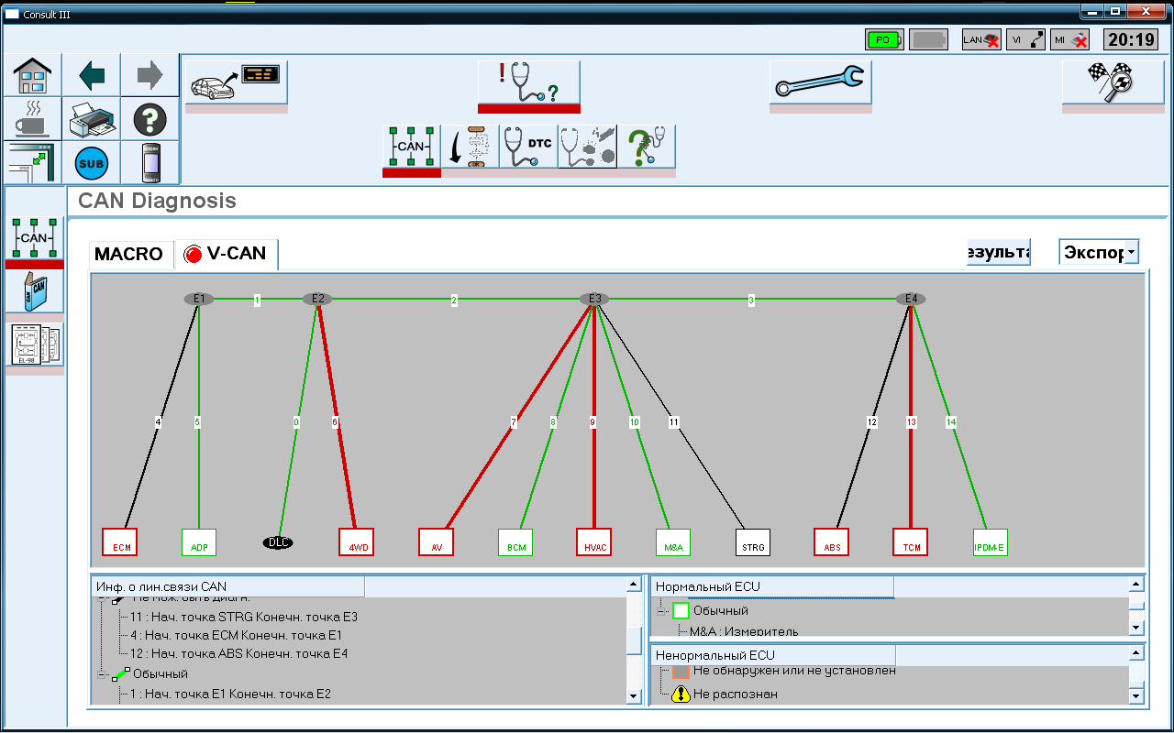Click the printer icon

point(91,119)
